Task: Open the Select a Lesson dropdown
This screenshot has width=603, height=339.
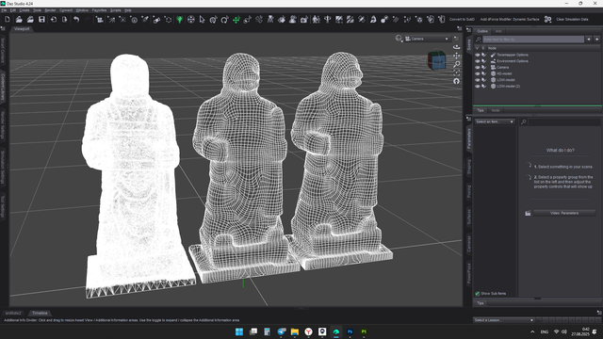Action: 504,320
